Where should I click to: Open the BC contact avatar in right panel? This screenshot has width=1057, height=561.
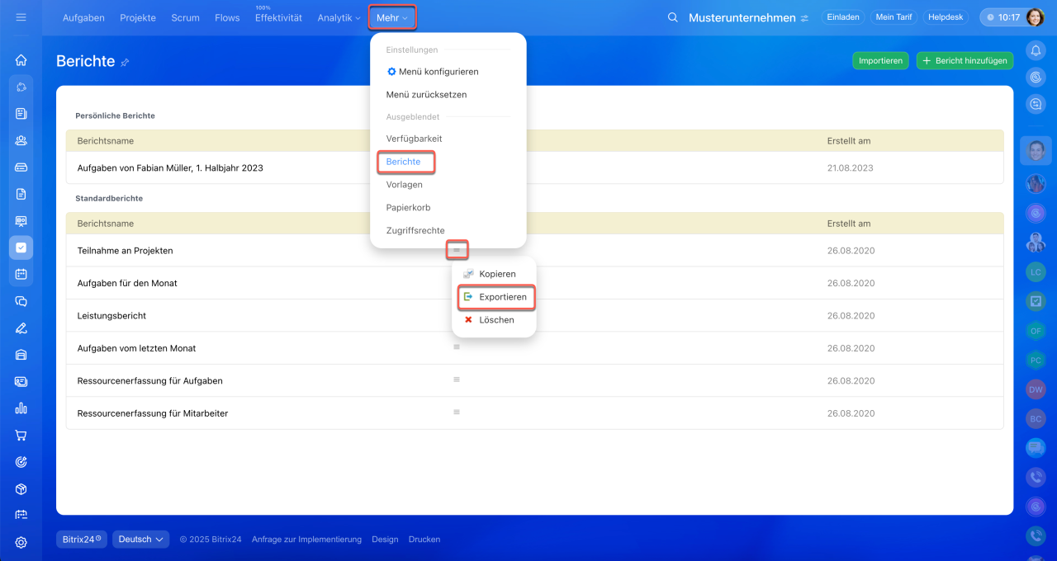pyautogui.click(x=1036, y=418)
